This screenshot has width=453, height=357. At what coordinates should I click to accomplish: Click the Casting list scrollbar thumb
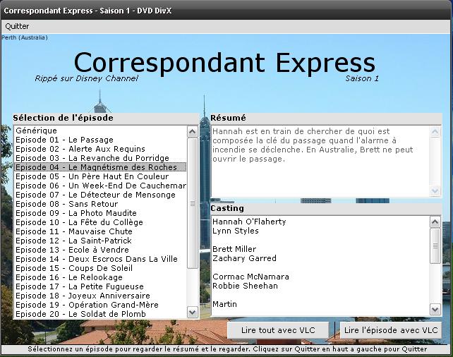tap(435, 246)
